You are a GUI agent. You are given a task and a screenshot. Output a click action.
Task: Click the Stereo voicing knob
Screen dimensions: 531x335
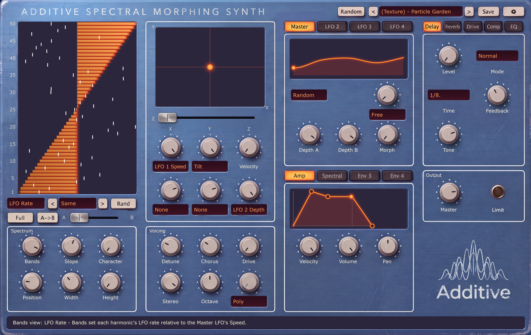tap(171, 282)
